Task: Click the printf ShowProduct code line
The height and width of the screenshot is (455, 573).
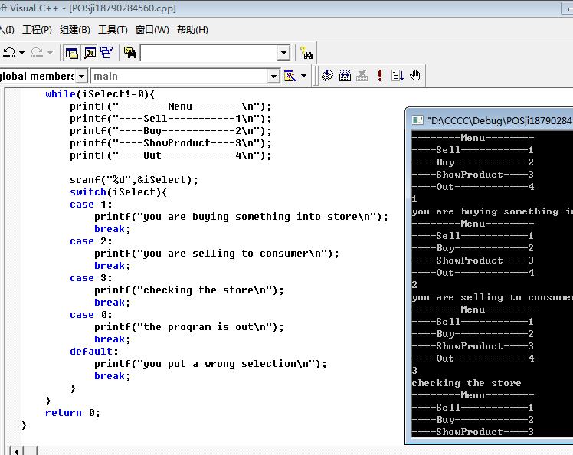Action: click(171, 143)
